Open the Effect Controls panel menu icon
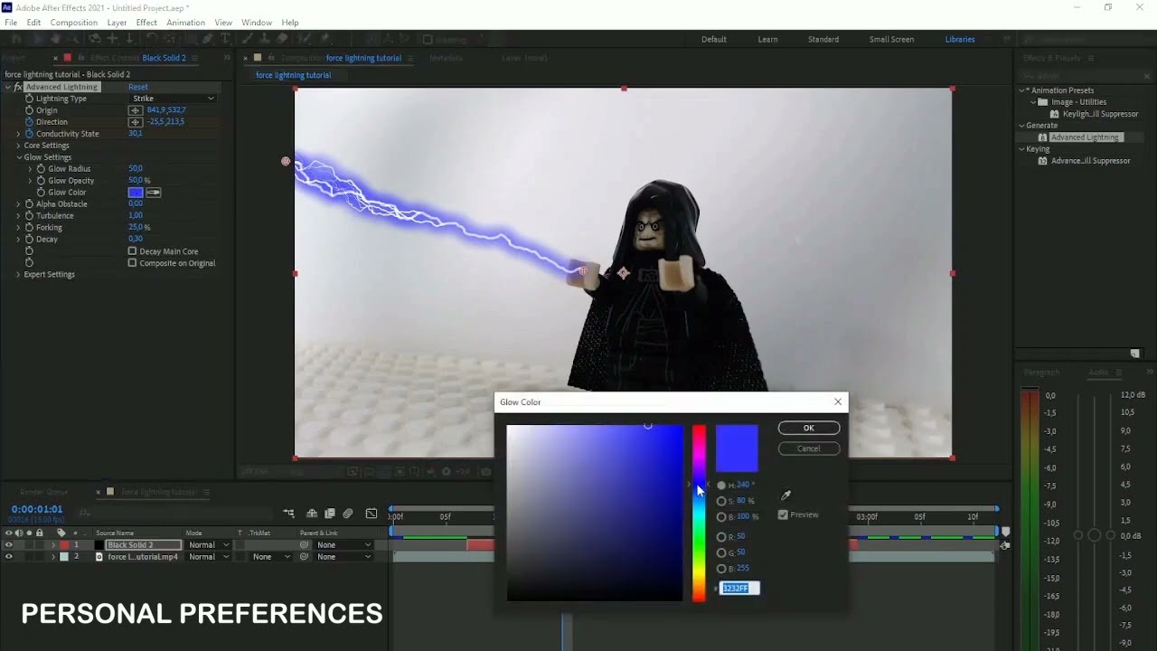 coord(194,58)
